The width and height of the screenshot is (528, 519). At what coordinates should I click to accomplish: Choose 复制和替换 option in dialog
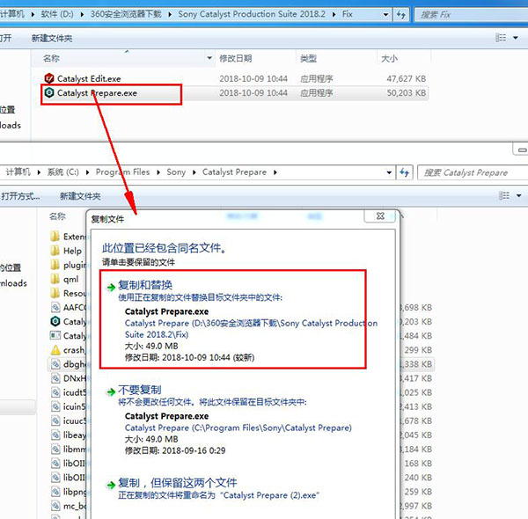click(233, 319)
